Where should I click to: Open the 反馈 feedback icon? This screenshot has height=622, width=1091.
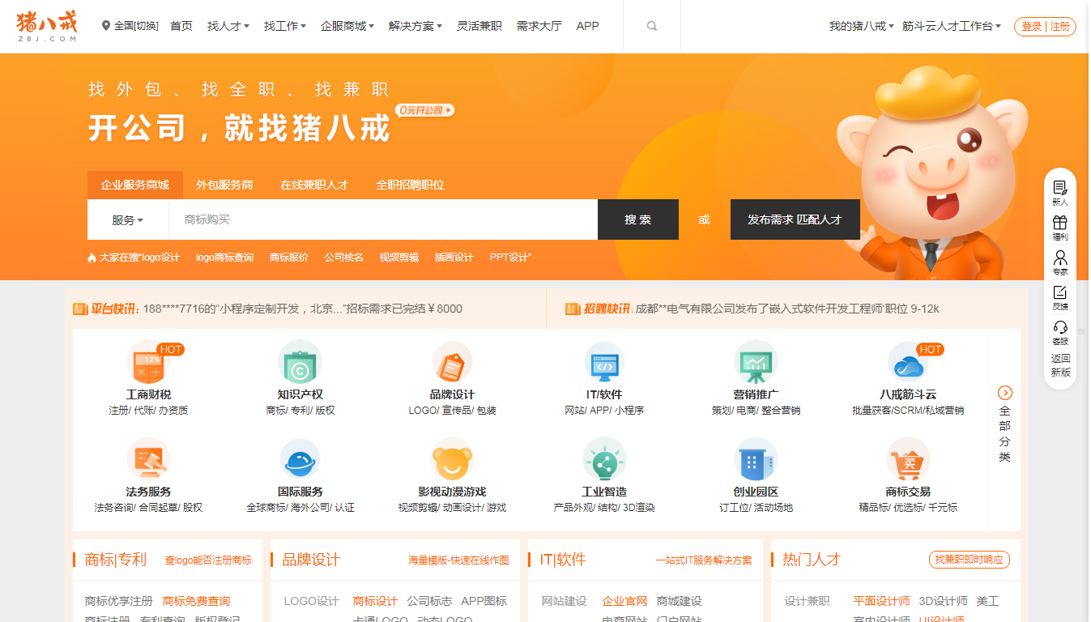click(1059, 293)
